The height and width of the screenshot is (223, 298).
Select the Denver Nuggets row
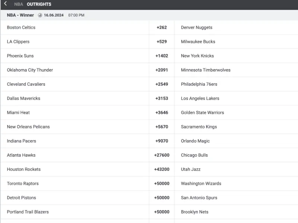tap(236, 28)
